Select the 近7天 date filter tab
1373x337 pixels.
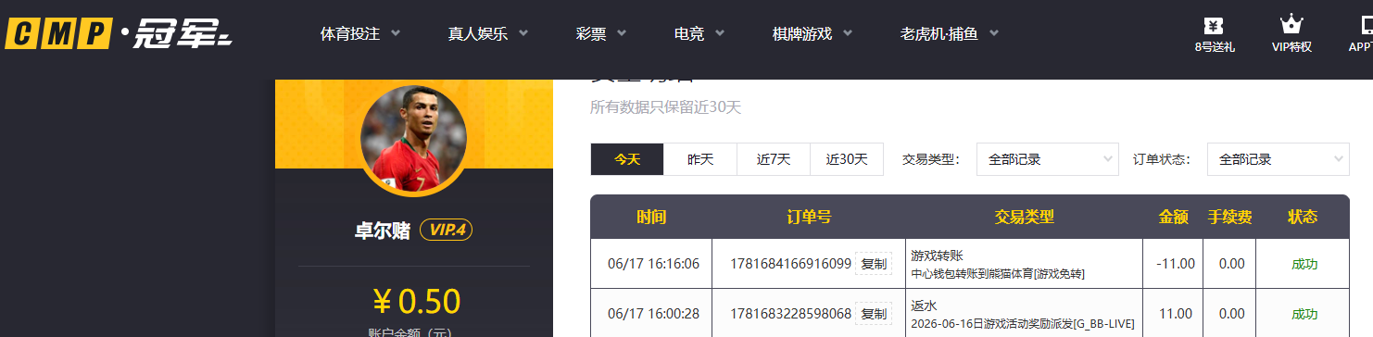click(x=774, y=159)
